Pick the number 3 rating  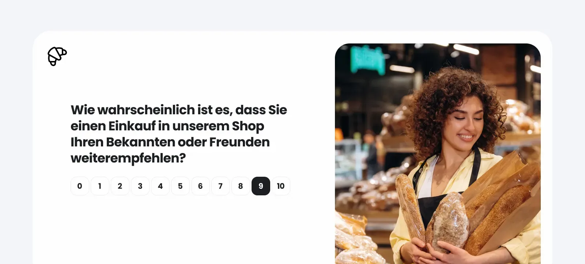click(x=140, y=186)
